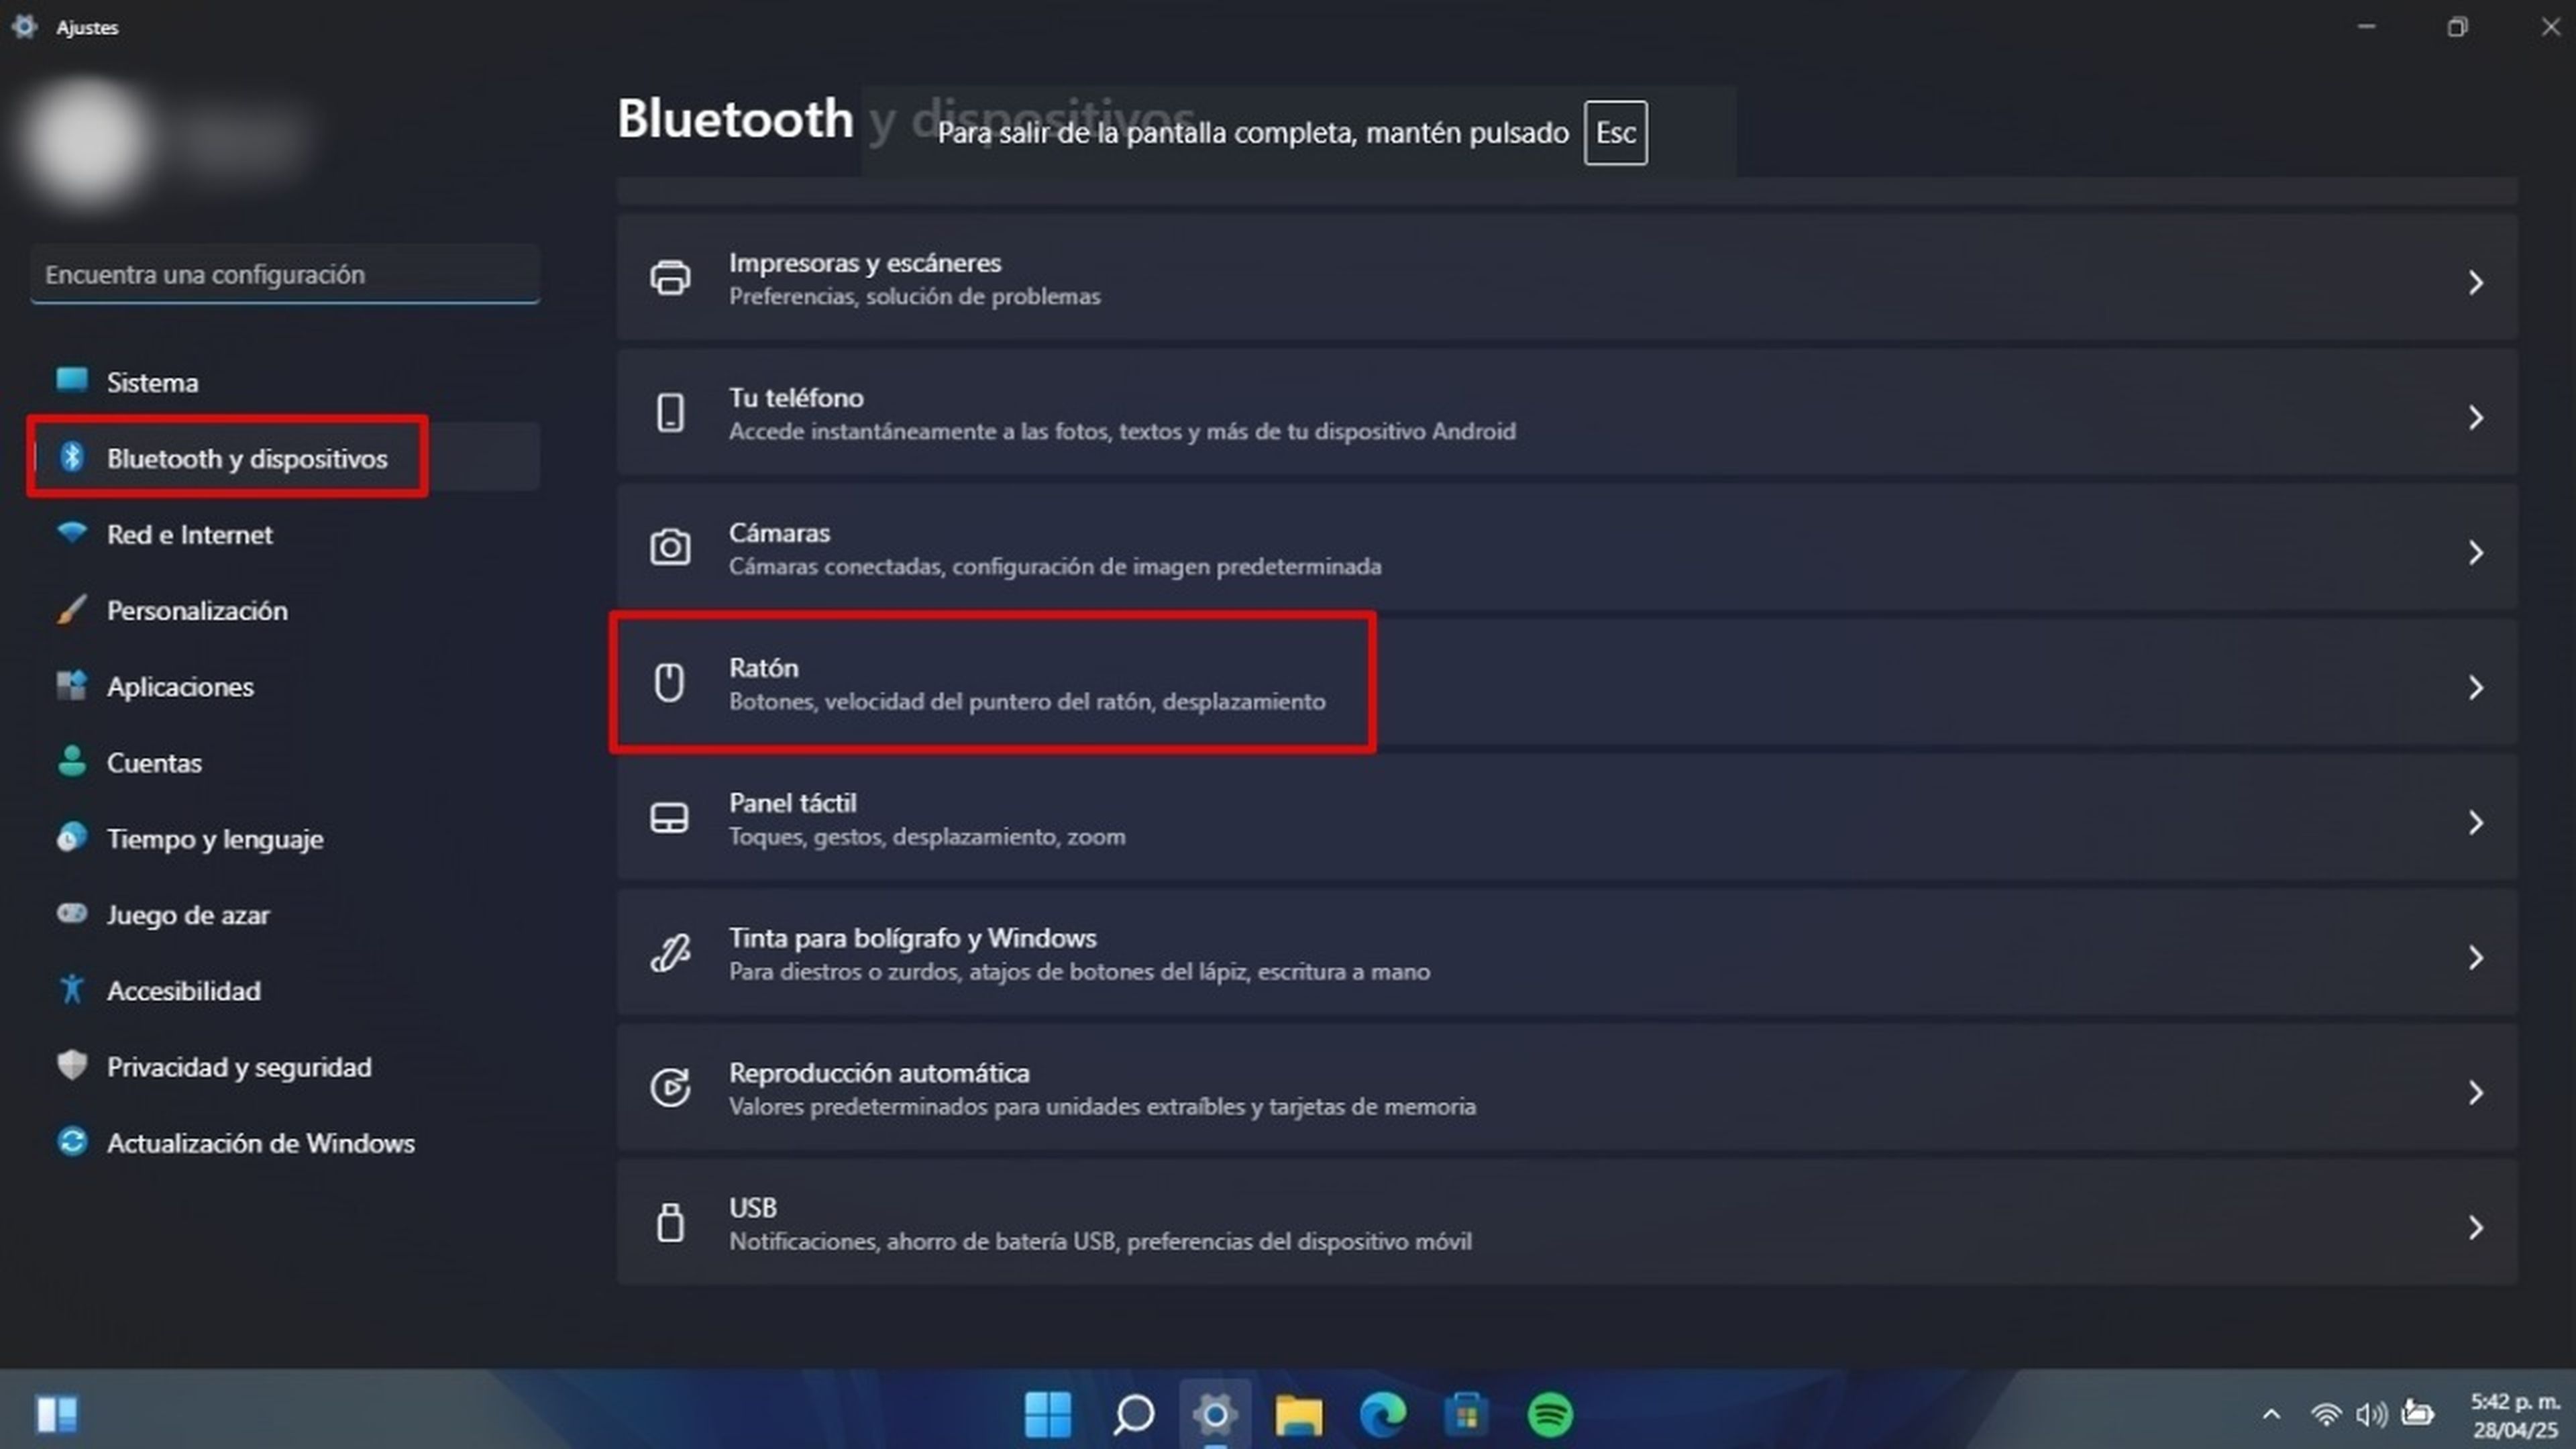
Task: Open Red e Internet section
Action: (x=189, y=535)
